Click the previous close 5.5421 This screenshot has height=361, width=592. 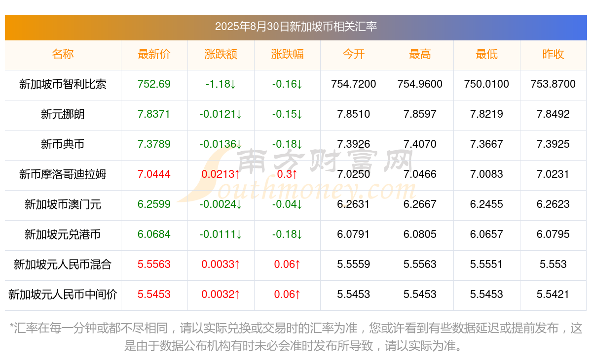coord(553,295)
